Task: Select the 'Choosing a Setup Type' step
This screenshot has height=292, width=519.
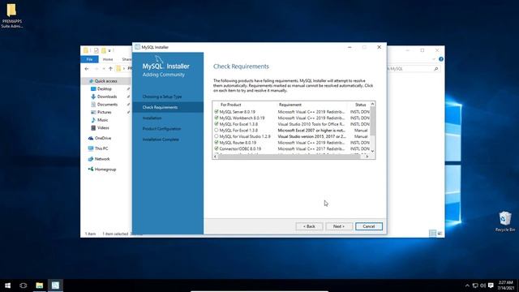Action: click(162, 97)
